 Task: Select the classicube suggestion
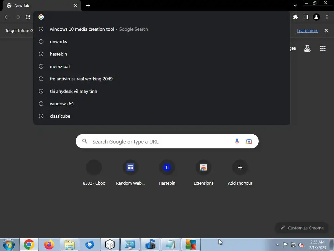click(x=162, y=116)
